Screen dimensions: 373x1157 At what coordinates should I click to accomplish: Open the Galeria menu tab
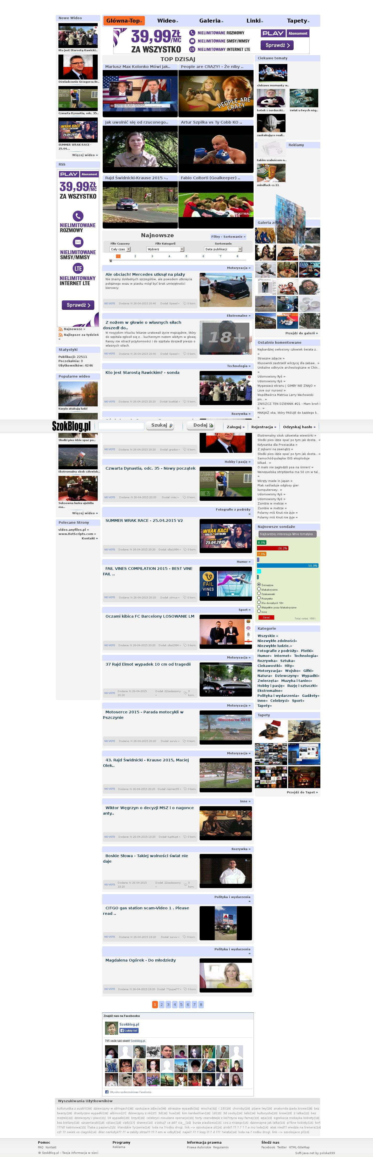(211, 21)
